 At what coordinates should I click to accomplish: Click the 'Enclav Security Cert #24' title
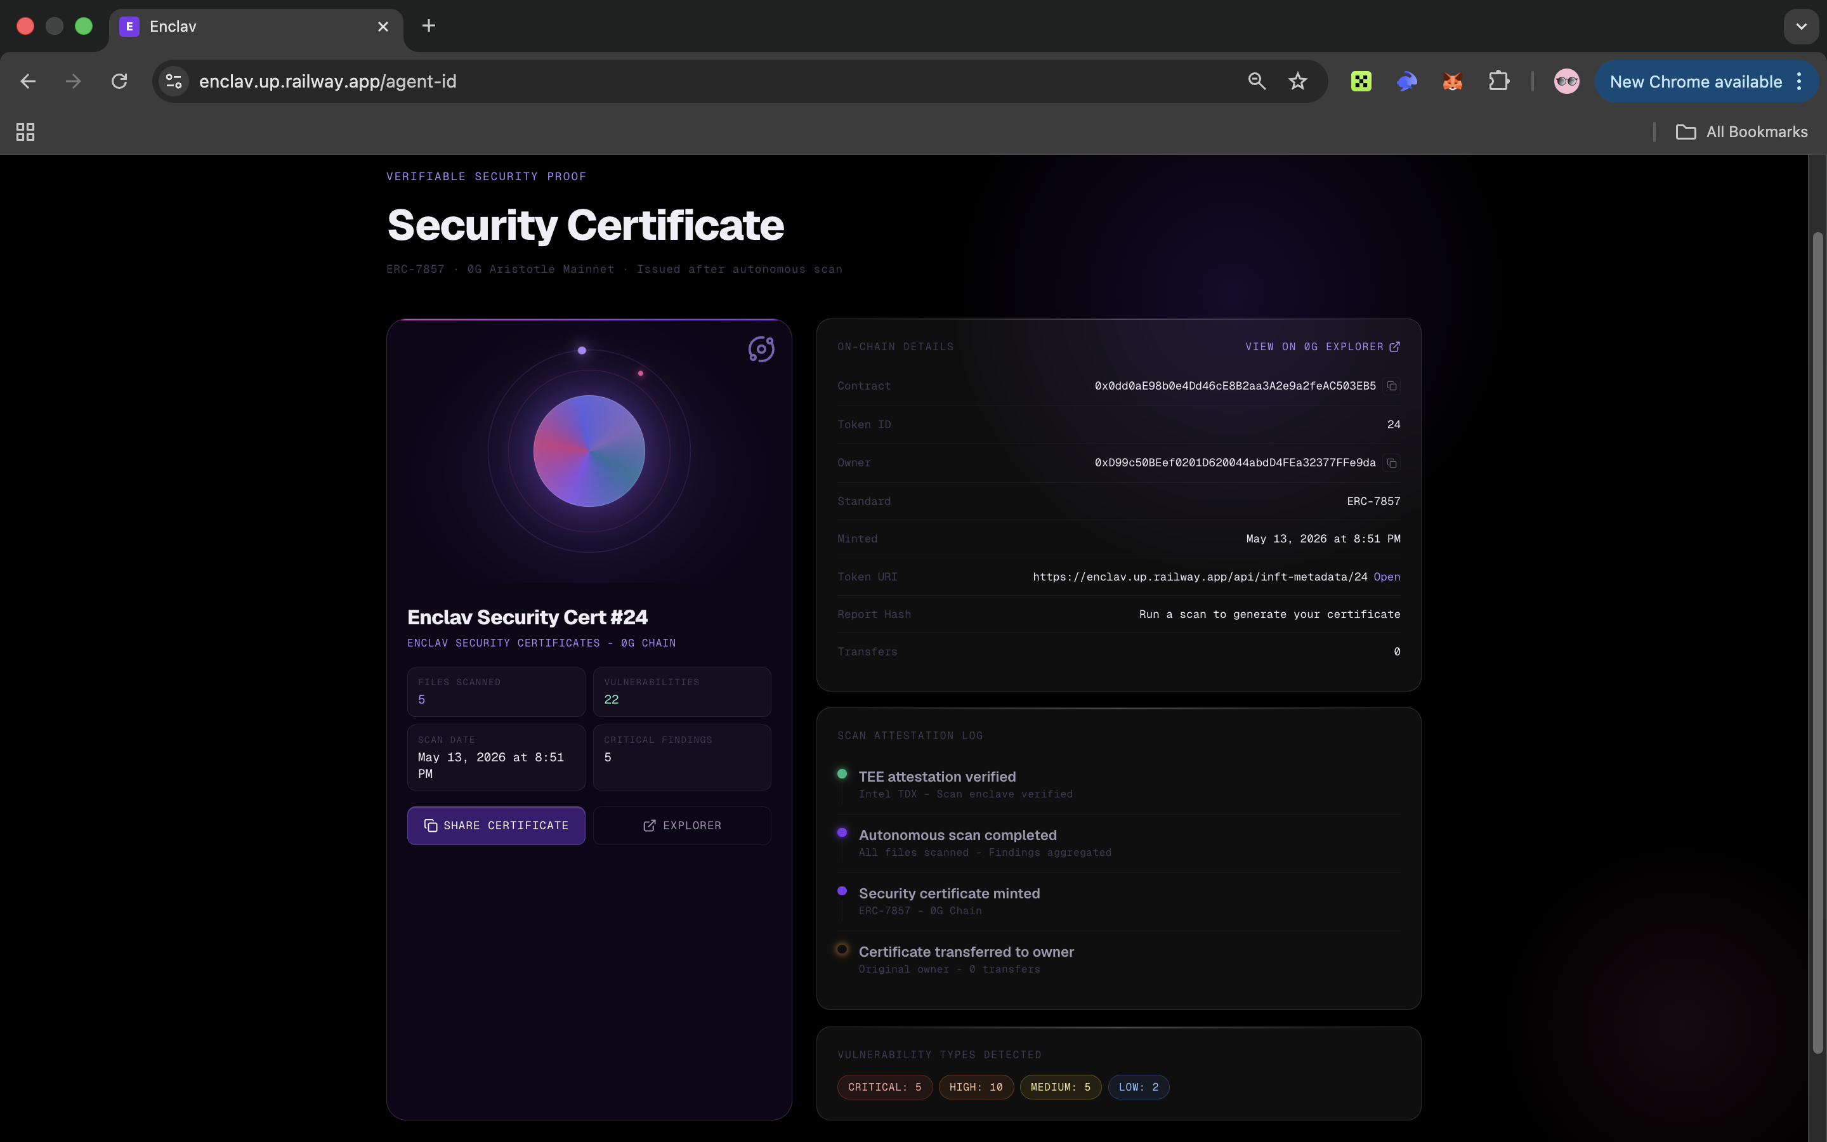(527, 618)
